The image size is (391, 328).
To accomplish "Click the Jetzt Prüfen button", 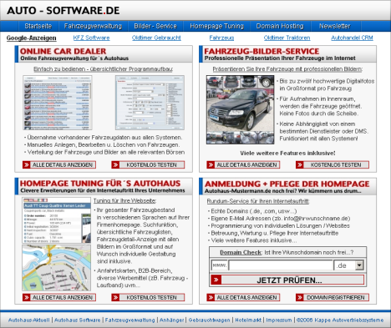I will coord(287,280).
